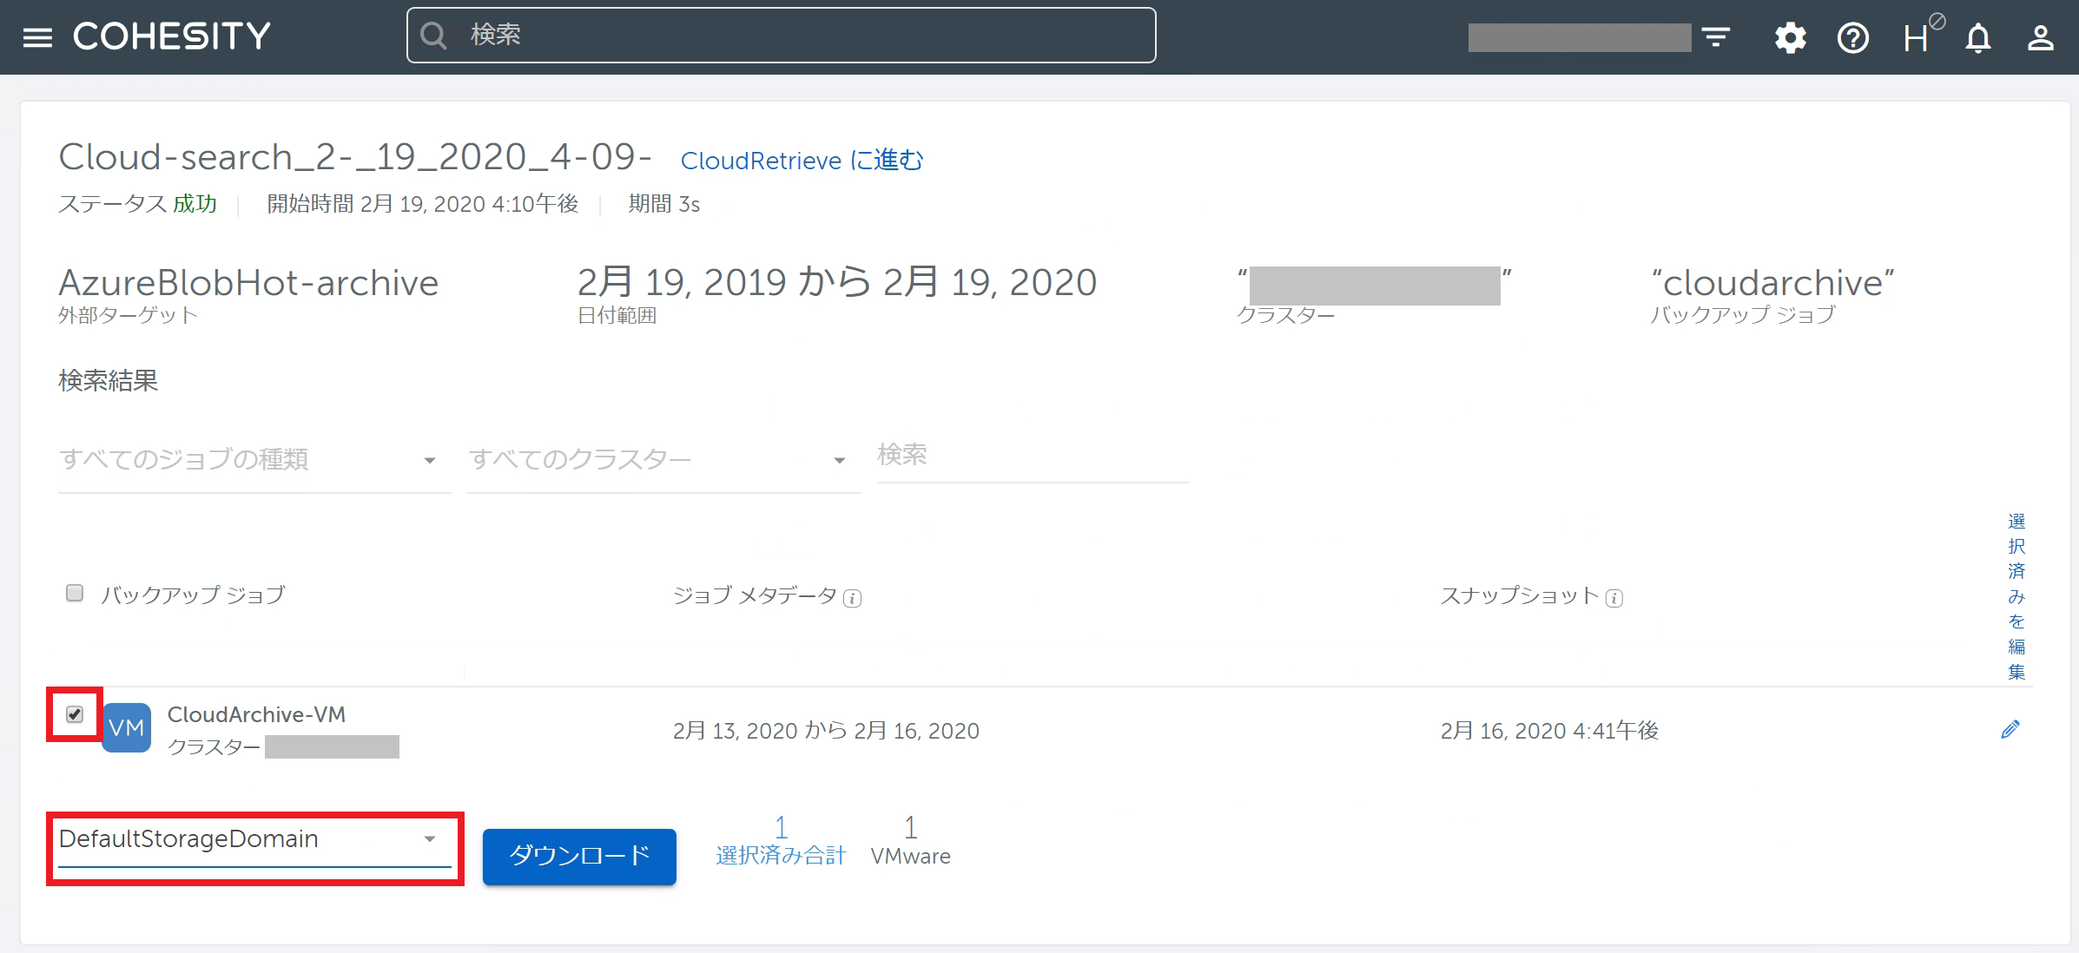Click the 2月 13, 2020 から 2月 16, 2020 metadata
This screenshot has width=2079, height=953.
coord(826,731)
